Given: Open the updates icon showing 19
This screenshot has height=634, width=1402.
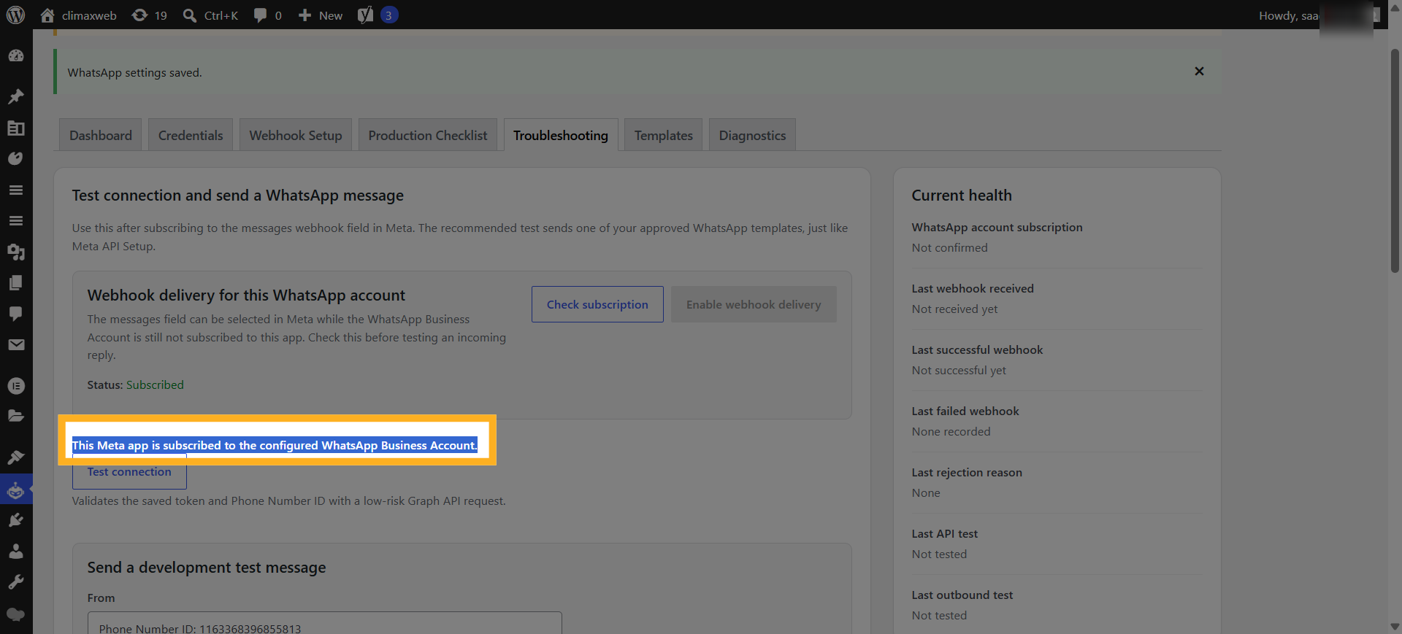Looking at the screenshot, I should (139, 15).
